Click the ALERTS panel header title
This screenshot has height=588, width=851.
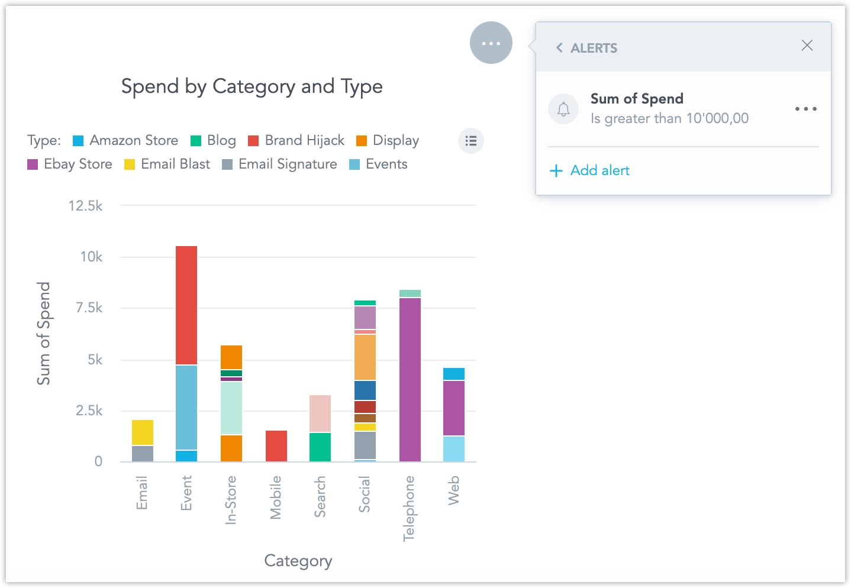click(x=594, y=48)
